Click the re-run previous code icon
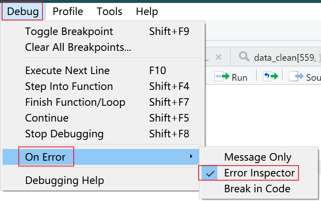 click(x=270, y=77)
